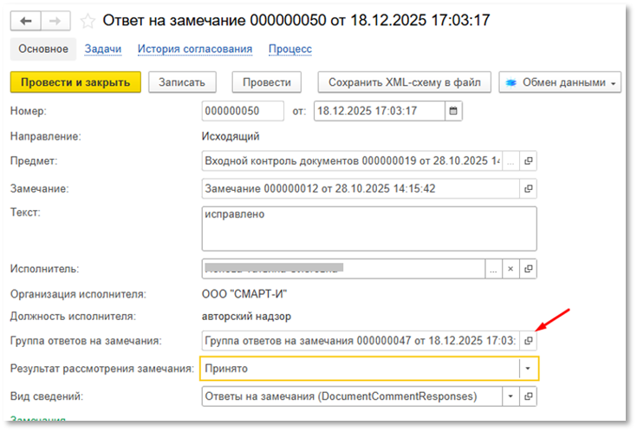Expand the Результат рассмотрения замечания dropdown

click(529, 369)
